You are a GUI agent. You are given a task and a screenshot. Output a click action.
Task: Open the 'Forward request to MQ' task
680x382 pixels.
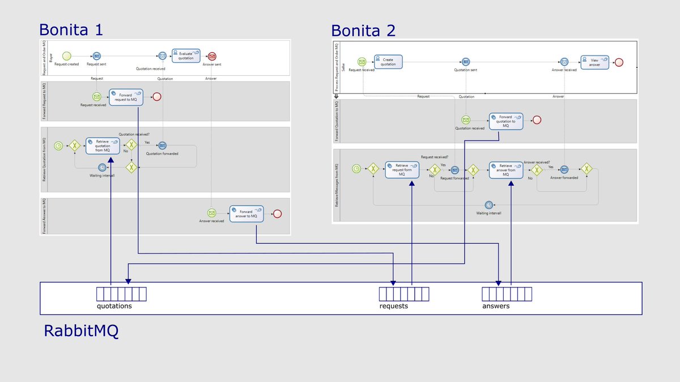[x=125, y=96]
